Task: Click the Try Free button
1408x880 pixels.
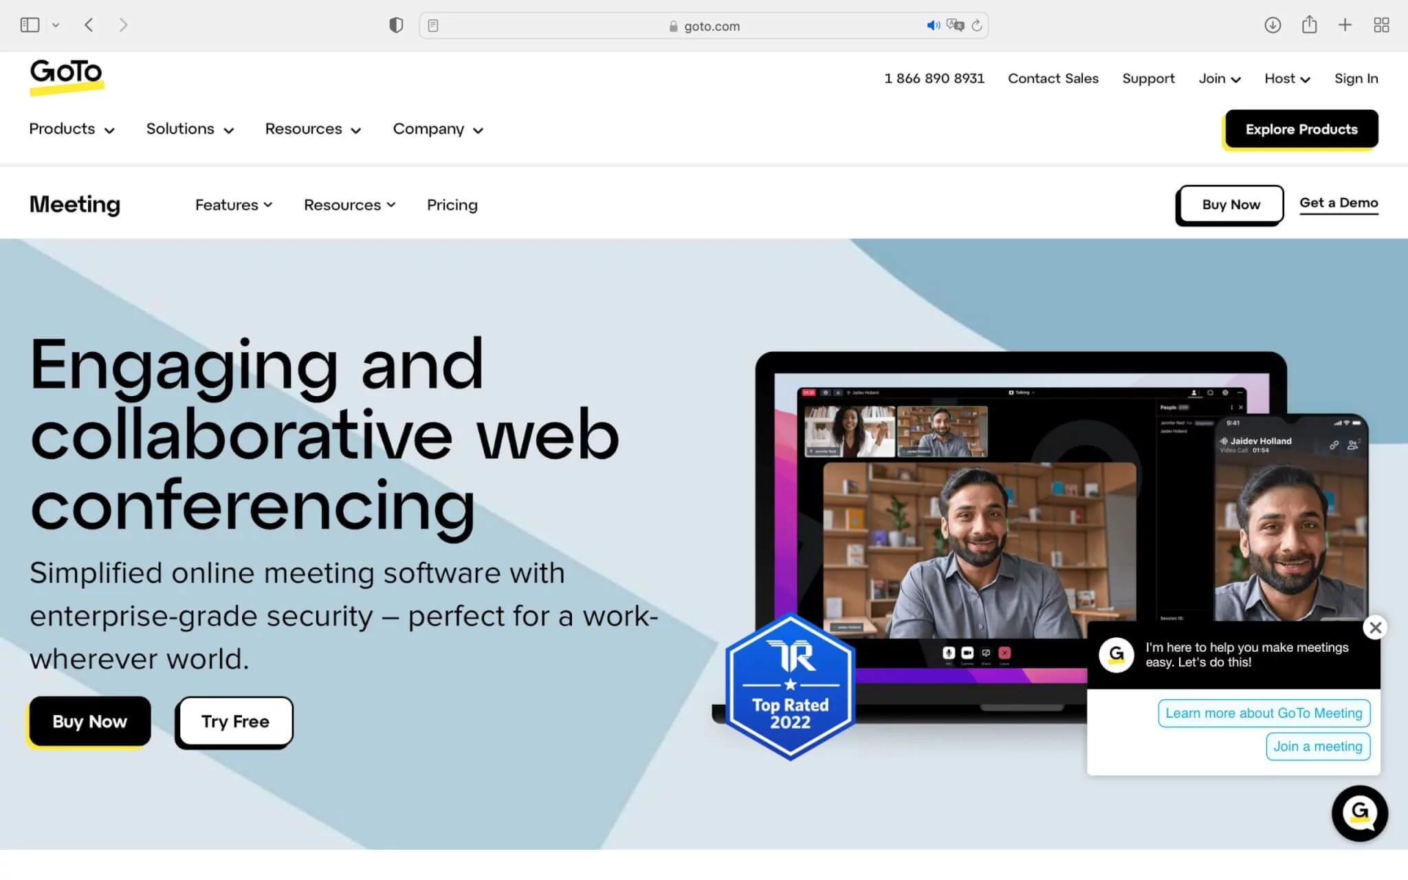Action: point(234,721)
